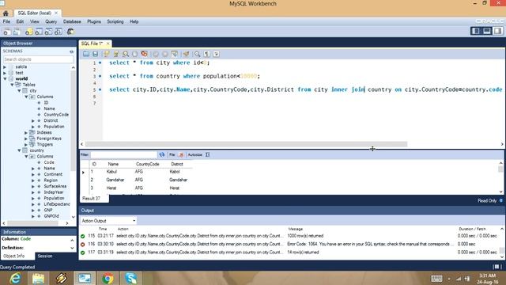Open the Plugins menu
The width and height of the screenshot is (506, 285).
point(94,21)
